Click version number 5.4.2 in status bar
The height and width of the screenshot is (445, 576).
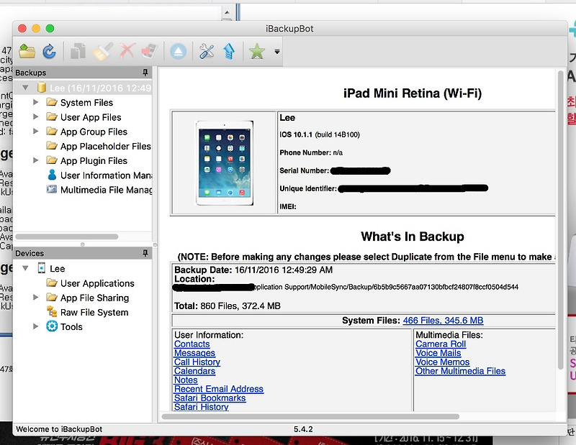[x=303, y=429]
